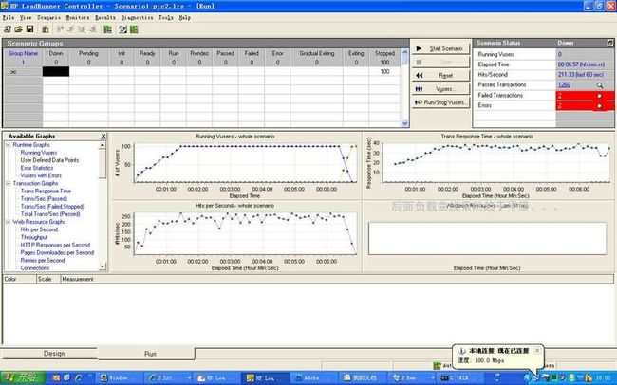Select User Defined Data Points graph
Image resolution: width=617 pixels, height=385 pixels.
(x=49, y=160)
